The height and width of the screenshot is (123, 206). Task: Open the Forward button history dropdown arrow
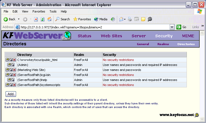31,19
